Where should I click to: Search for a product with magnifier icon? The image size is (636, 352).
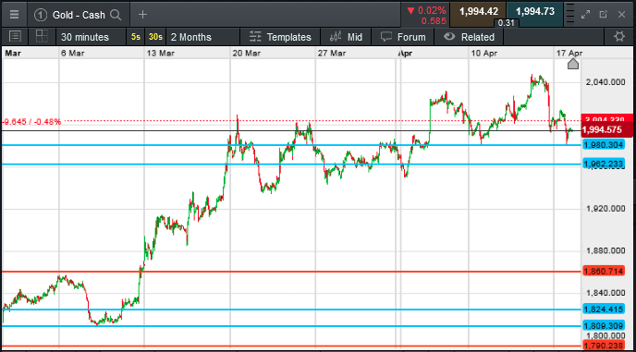click(x=116, y=15)
